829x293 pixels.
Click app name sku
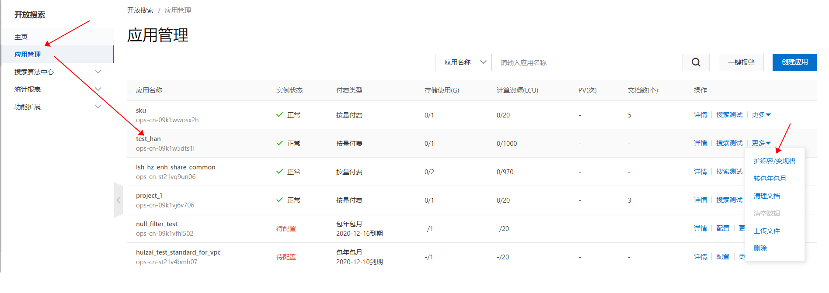coord(141,110)
